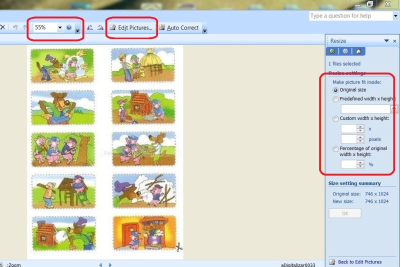Viewport: 400px width, 267px height.
Task: Click Back to Edit Pictures link
Action: pyautogui.click(x=359, y=262)
